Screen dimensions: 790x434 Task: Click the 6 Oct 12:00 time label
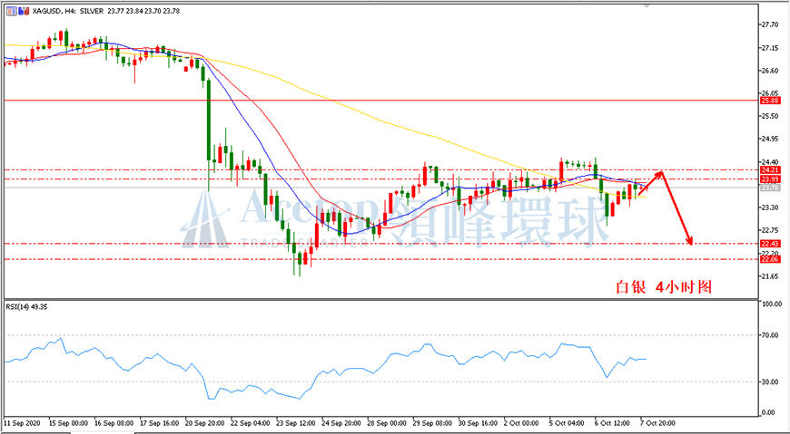(x=613, y=423)
